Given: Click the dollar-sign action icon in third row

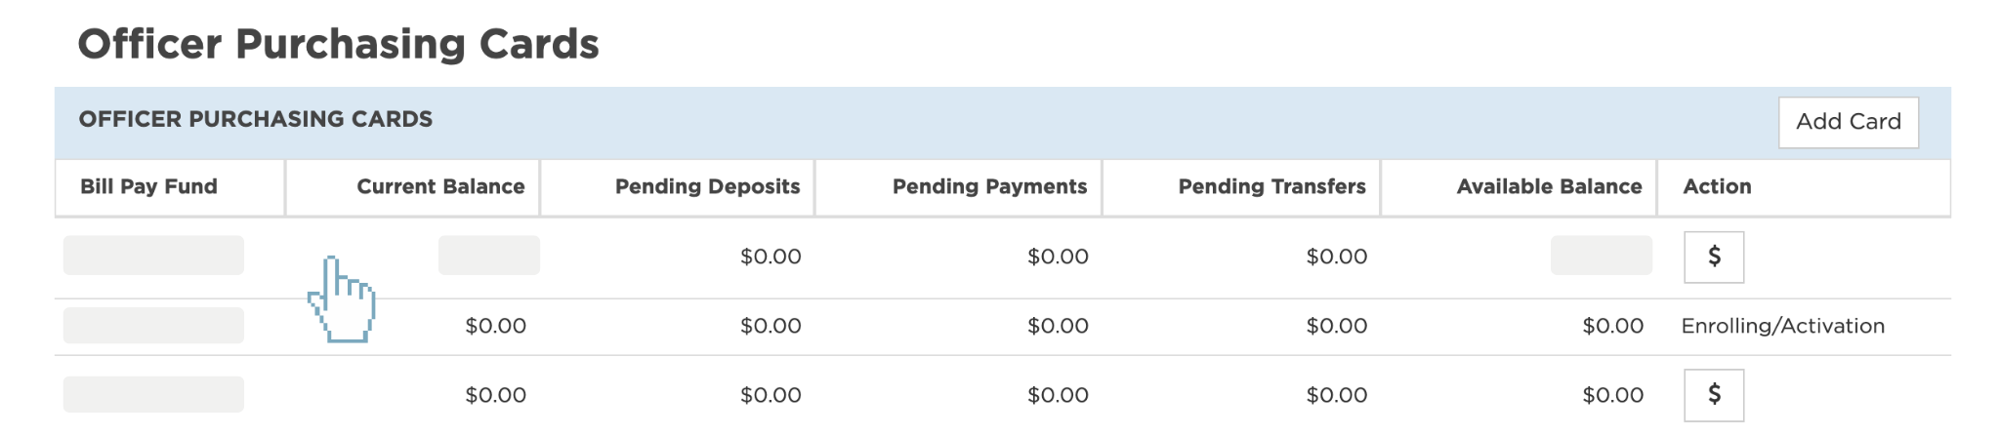Looking at the screenshot, I should click(x=1714, y=394).
